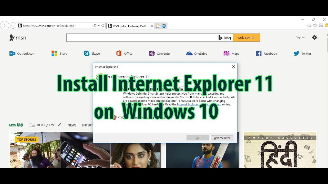This screenshot has width=328, height=184.
Task: Click the MSN favicon in the address bar
Action: (20, 26)
